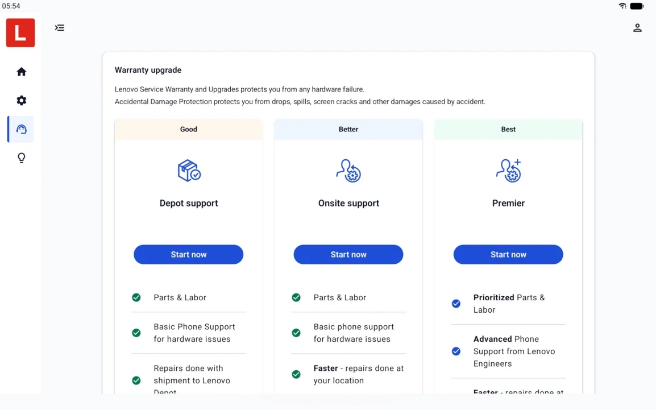Image resolution: width=656 pixels, height=410 pixels.
Task: Open the lightbulb Tips sidebar icon
Action: tap(22, 158)
